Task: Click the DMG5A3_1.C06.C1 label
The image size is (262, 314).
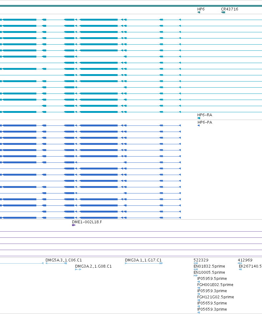Action: click(63, 260)
